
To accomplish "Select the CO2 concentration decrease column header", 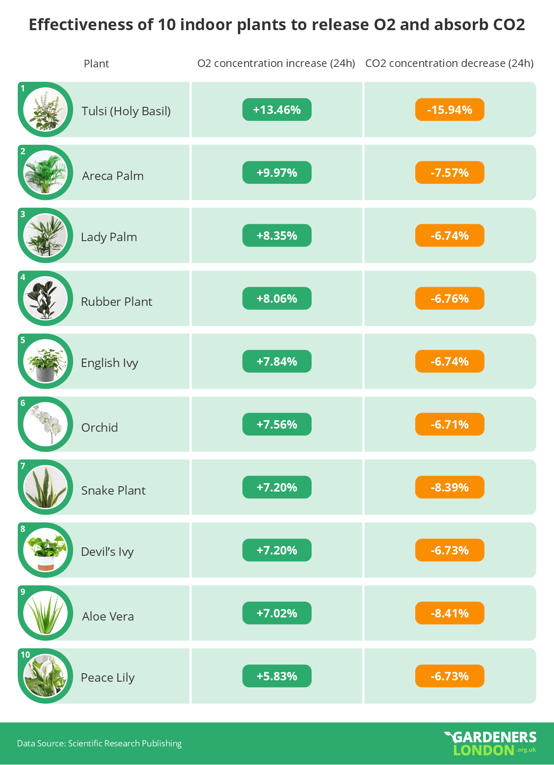I will (x=449, y=63).
